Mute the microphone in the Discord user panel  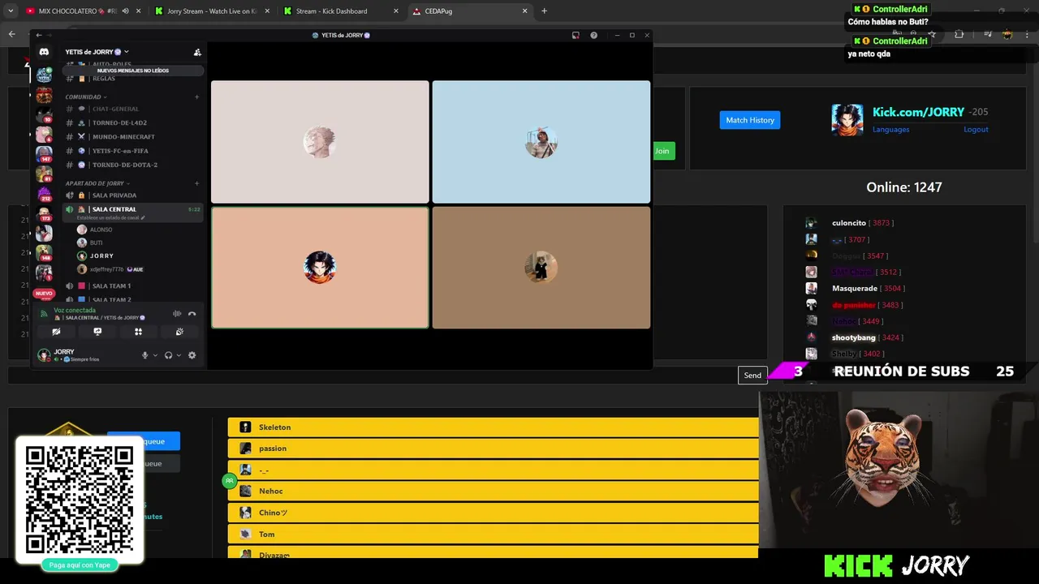pos(145,355)
